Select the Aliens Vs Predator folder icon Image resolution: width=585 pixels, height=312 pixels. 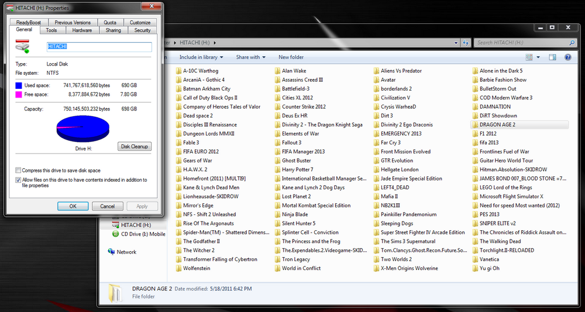[376, 71]
